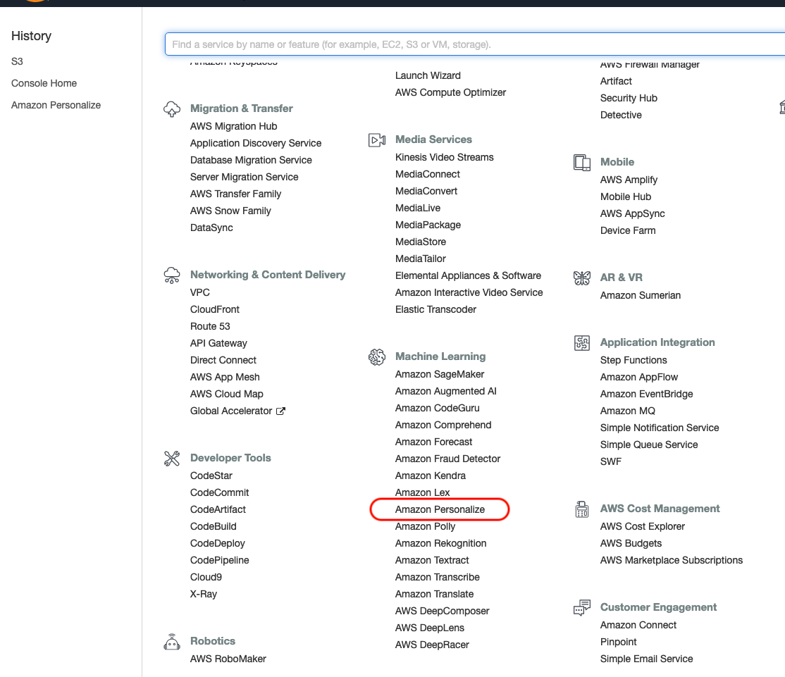Open Pinpoint service
This screenshot has height=677, width=785.
tap(618, 642)
